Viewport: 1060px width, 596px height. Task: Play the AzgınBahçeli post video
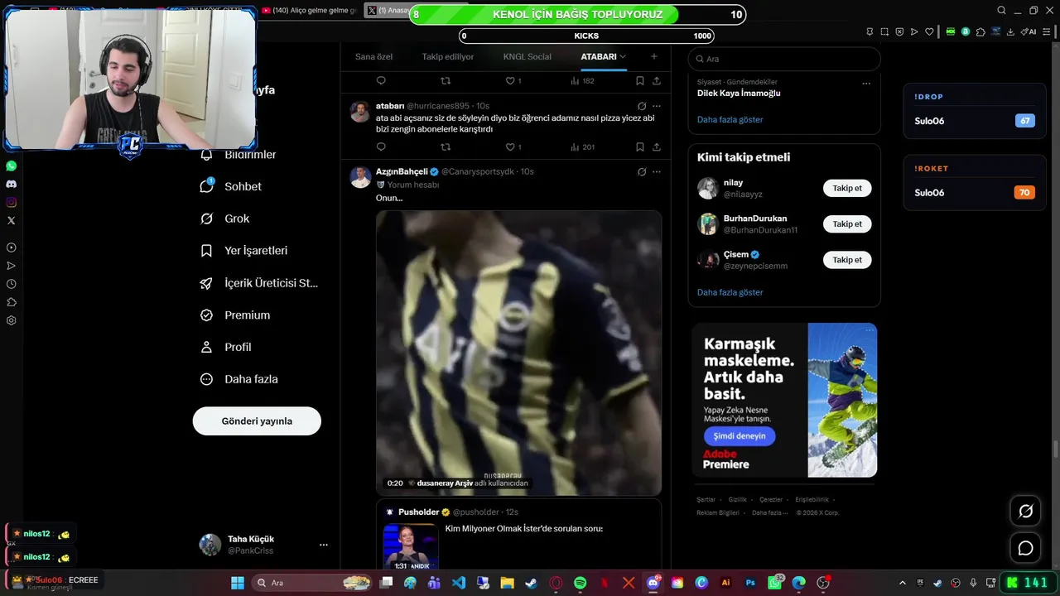coord(519,353)
